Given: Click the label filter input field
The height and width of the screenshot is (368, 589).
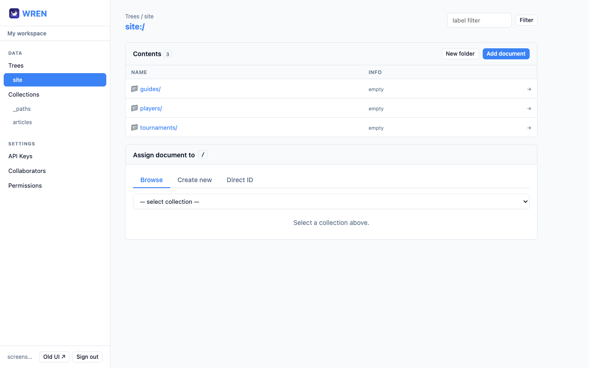Looking at the screenshot, I should pyautogui.click(x=479, y=20).
